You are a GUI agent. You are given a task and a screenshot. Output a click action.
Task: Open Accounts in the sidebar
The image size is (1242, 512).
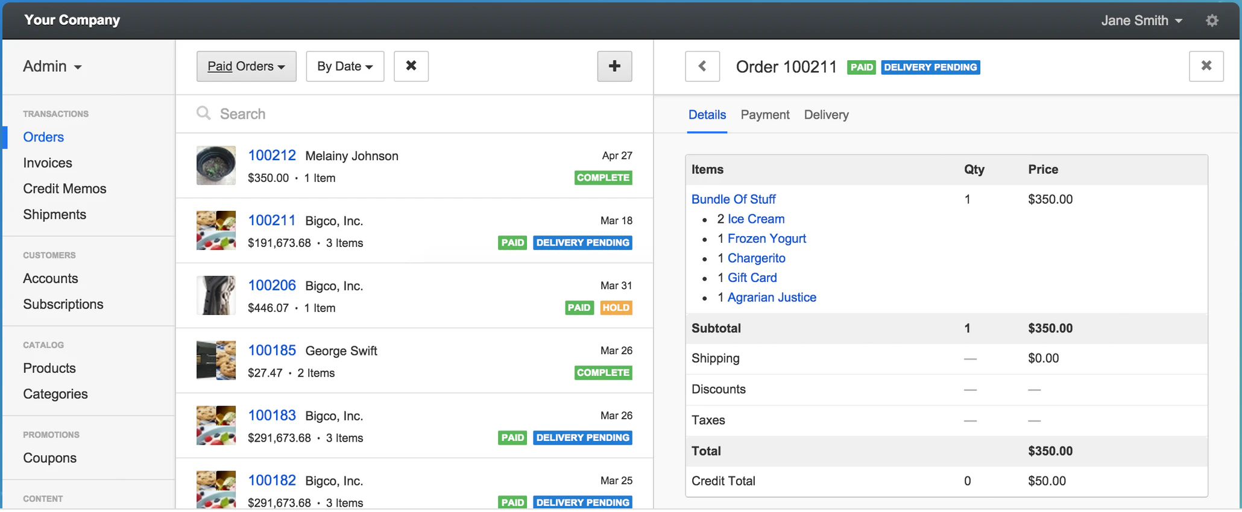pyautogui.click(x=51, y=278)
